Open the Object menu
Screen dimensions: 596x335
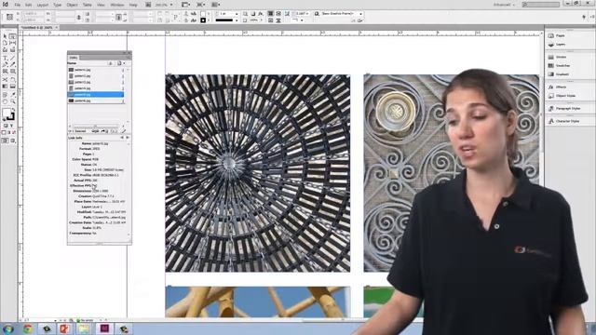(x=72, y=5)
